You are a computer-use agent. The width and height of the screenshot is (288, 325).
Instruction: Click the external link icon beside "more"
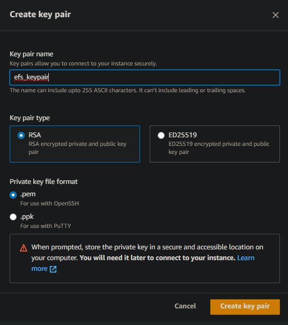(x=53, y=269)
